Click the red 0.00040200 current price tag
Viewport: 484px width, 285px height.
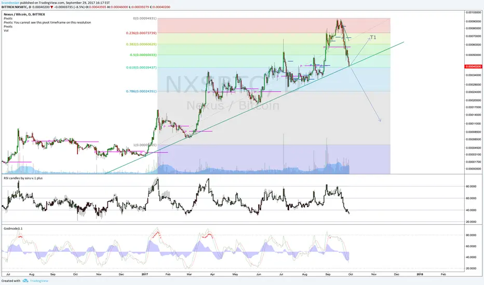point(474,66)
